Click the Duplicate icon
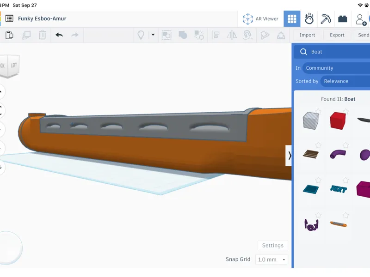Viewport: 370px width, 277px height. tap(26, 35)
